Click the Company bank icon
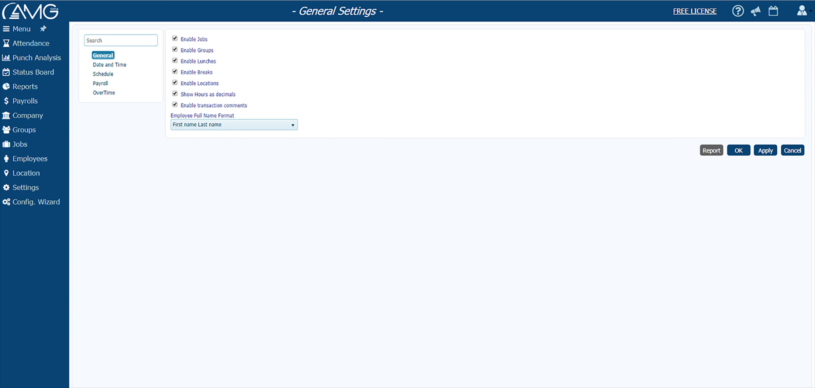815x388 pixels. tap(6, 115)
